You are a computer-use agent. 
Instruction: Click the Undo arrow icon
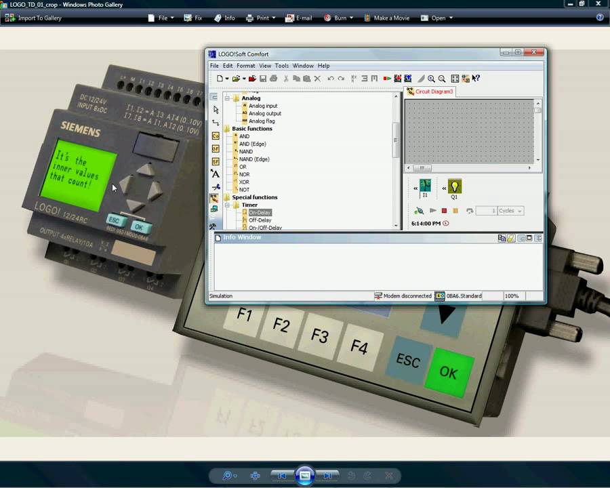(x=331, y=79)
